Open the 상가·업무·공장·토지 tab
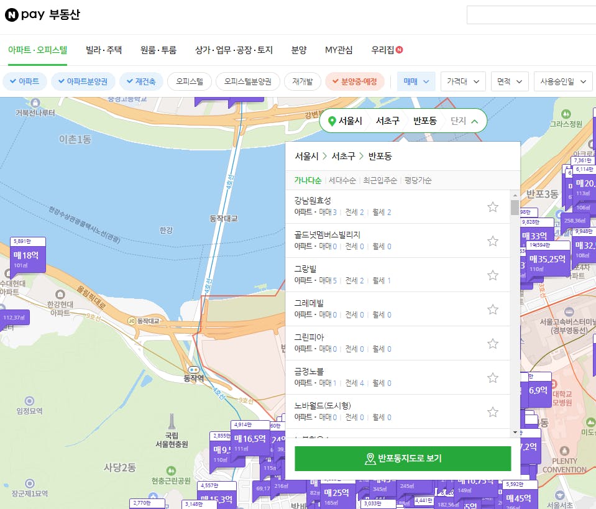 pyautogui.click(x=234, y=50)
